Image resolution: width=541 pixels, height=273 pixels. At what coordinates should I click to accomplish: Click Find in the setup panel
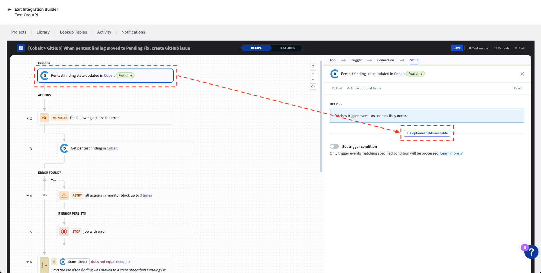pyautogui.click(x=337, y=88)
